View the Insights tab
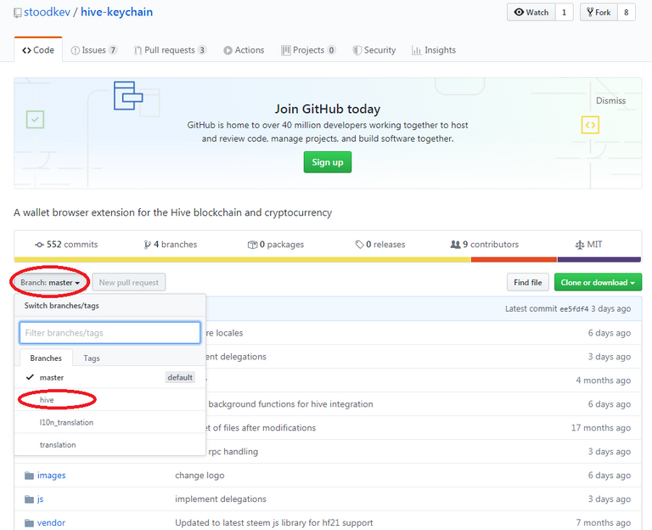Viewport: 652px width, 530px height. [x=434, y=50]
